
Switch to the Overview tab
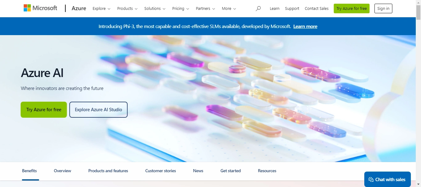click(x=63, y=171)
